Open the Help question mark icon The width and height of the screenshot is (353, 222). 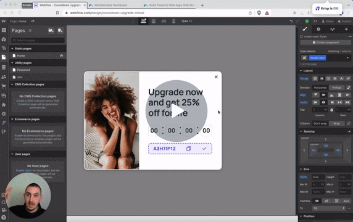coord(4,218)
